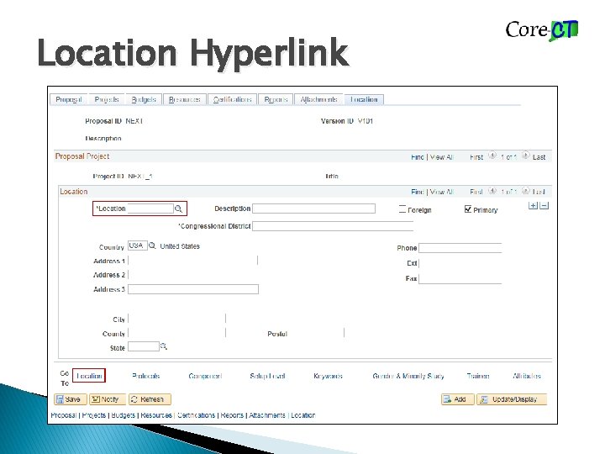This screenshot has height=454, width=605.
Task: Click the bottom Certifications footer link
Action: point(196,415)
